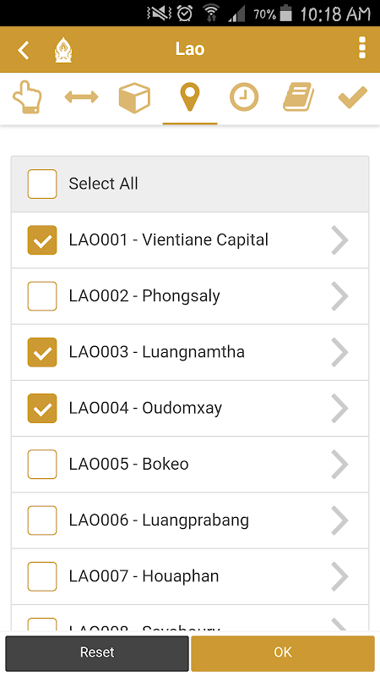Viewport: 380px width, 677px height.
Task: Select the checkmark icon tab
Action: pyautogui.click(x=353, y=97)
